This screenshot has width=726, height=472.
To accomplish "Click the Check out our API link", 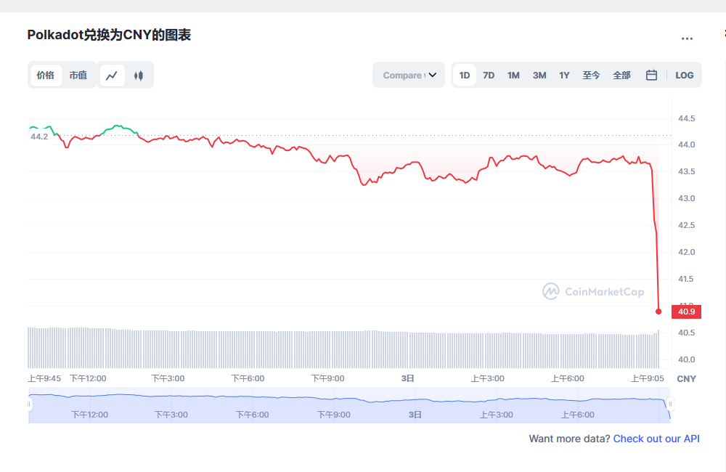I will (x=656, y=439).
